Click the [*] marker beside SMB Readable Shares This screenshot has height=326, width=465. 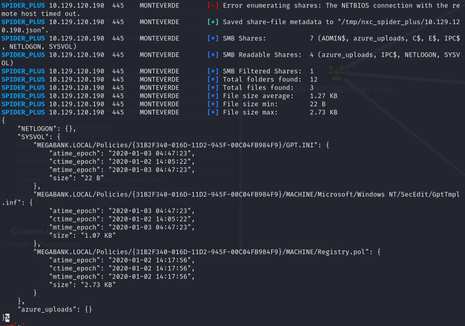click(213, 55)
